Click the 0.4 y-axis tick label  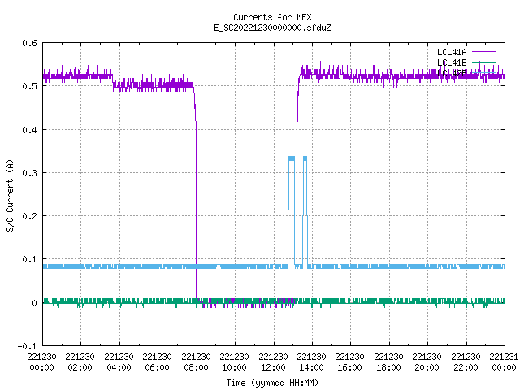(x=29, y=130)
